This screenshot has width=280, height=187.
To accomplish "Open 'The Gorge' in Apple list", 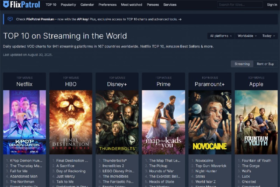I will (x=251, y=166).
